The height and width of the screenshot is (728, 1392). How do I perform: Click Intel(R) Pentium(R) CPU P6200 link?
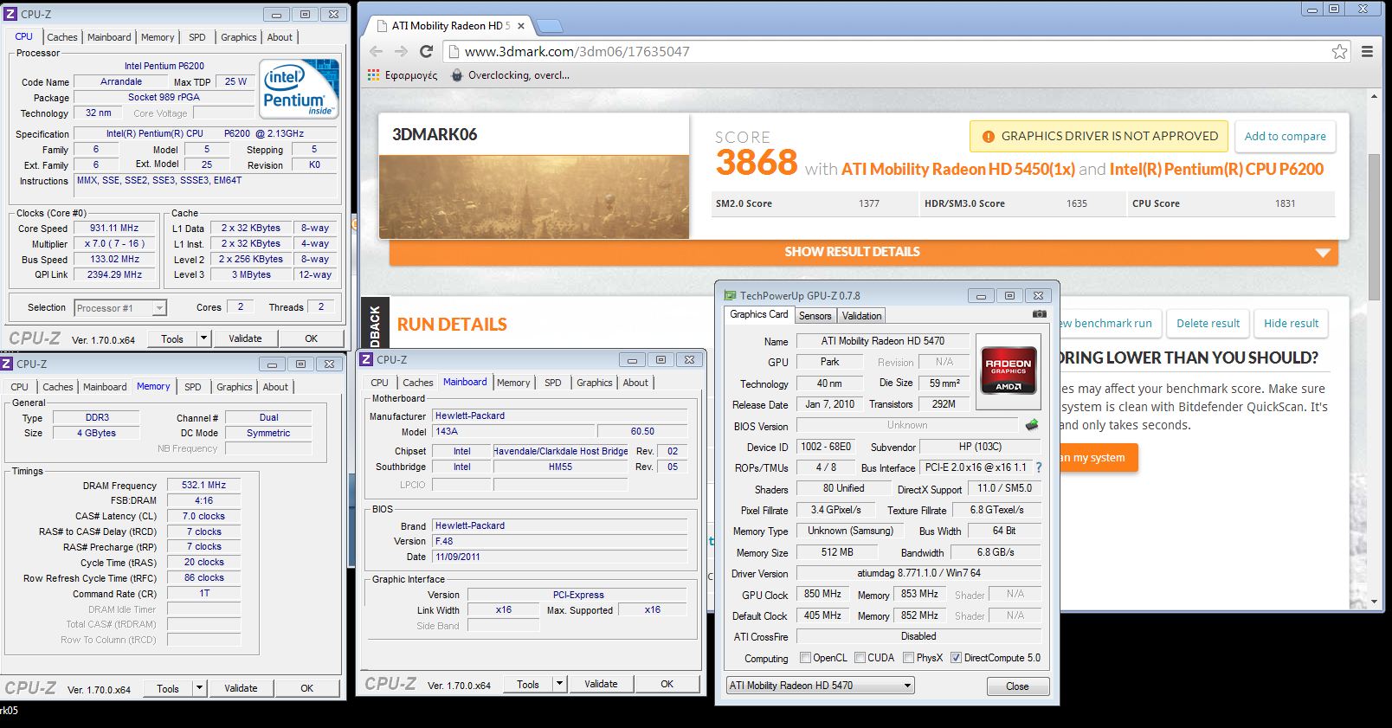coord(1216,170)
